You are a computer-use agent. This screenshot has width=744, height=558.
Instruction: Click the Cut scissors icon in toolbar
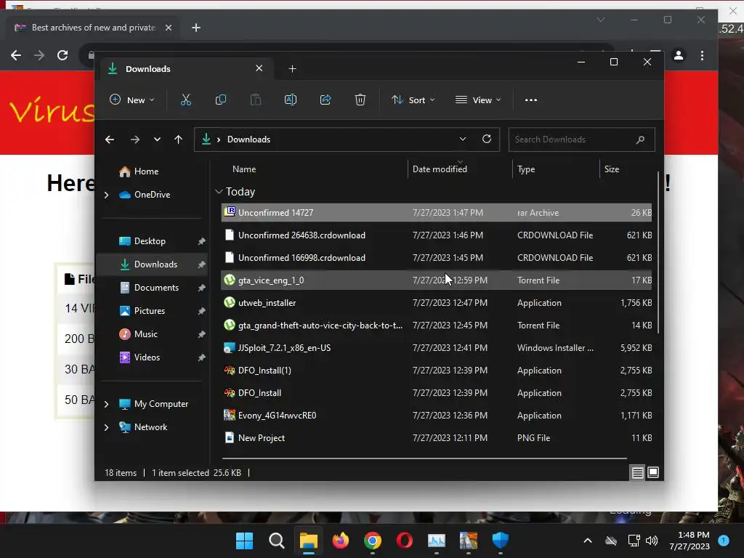[185, 100]
